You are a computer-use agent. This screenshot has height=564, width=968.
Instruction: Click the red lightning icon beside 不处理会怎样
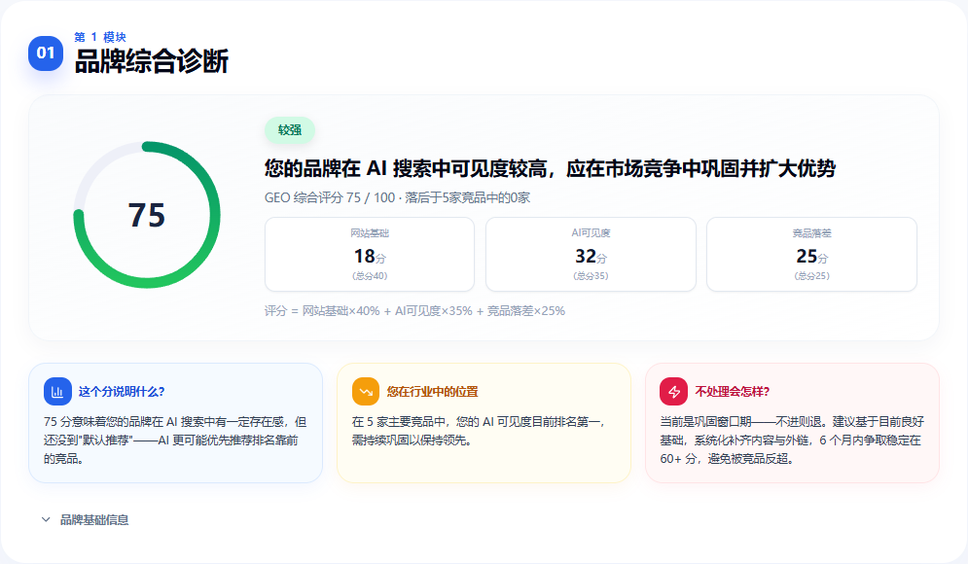pos(673,392)
